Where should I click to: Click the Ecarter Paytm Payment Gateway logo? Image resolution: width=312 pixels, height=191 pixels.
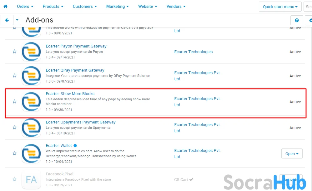pyautogui.click(x=31, y=52)
